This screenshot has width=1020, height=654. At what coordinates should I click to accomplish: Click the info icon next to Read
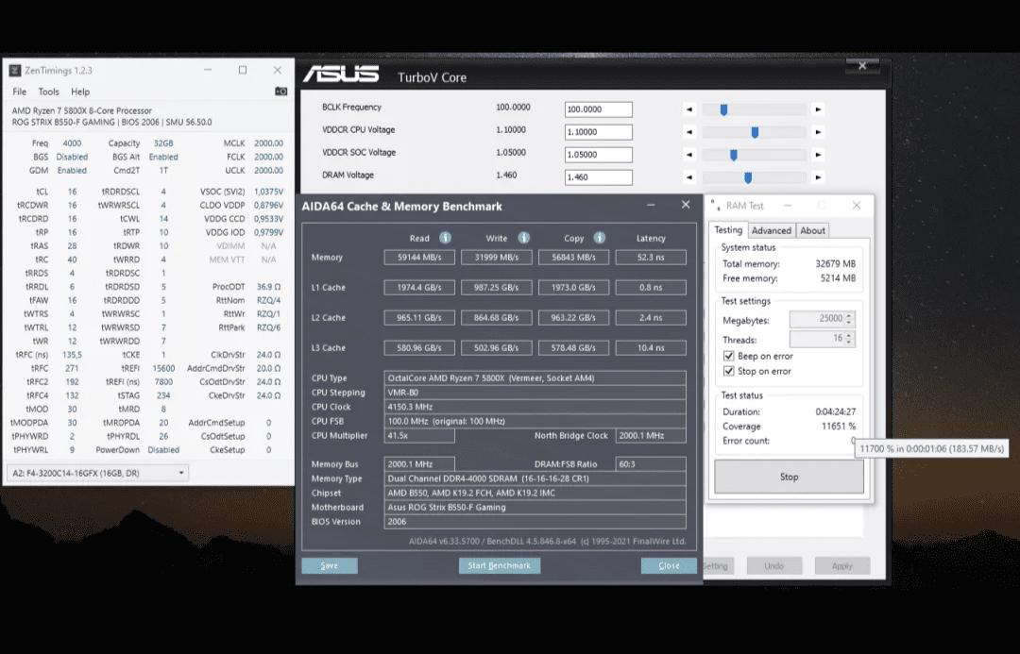tap(445, 238)
